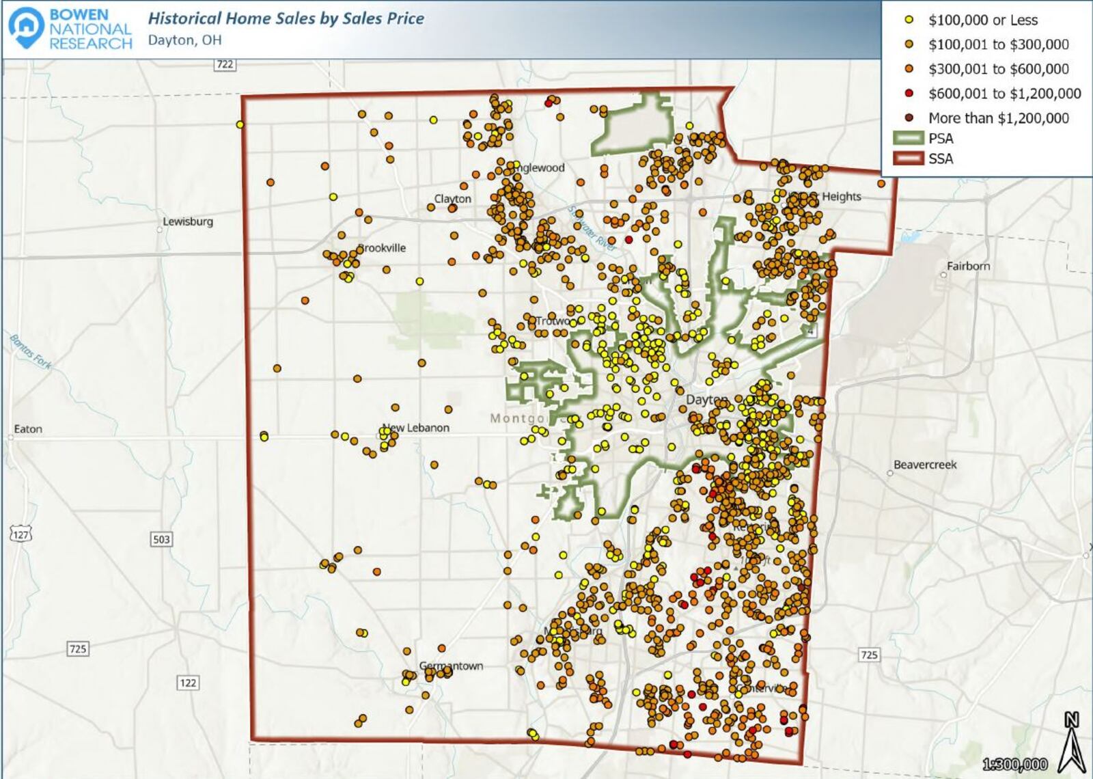The width and height of the screenshot is (1093, 779).
Task: Click the Bowen National Research logo icon
Action: click(26, 29)
